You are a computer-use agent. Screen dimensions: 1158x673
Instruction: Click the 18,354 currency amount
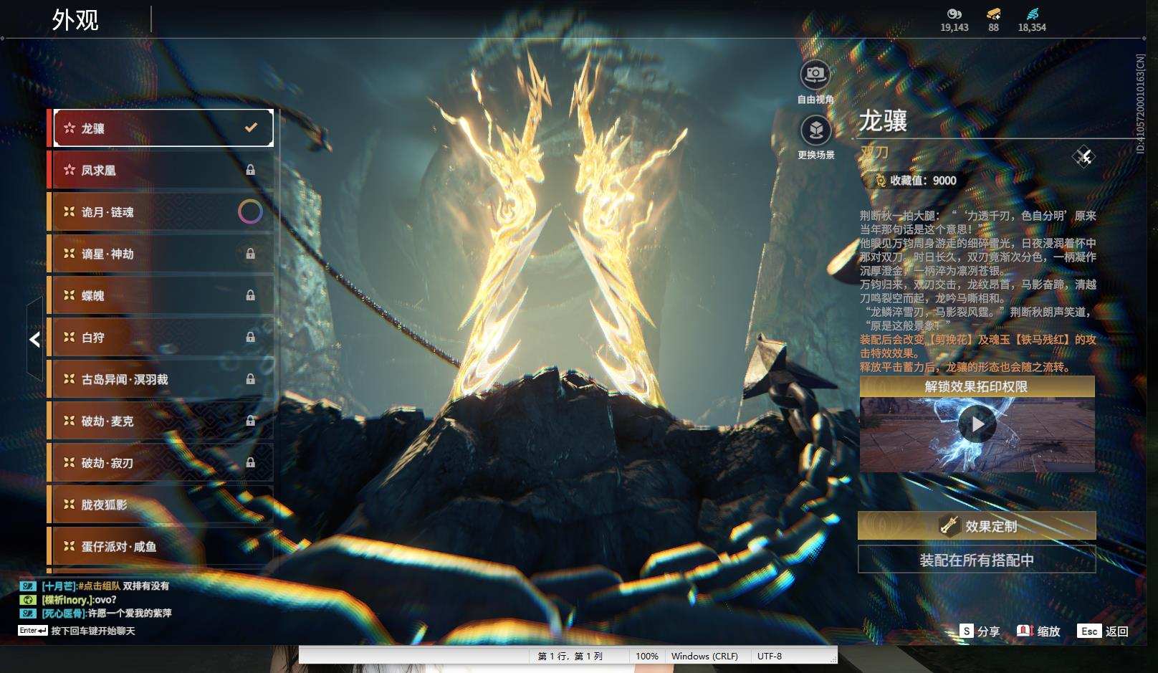click(x=1032, y=27)
